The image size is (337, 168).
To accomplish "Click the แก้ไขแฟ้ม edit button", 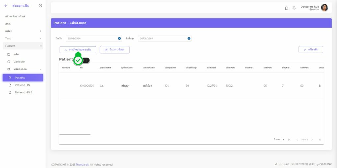I will (311, 50).
